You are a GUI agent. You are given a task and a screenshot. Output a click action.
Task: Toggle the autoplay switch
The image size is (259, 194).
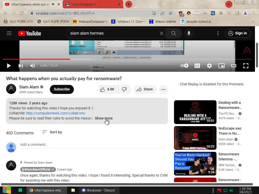[x=184, y=66]
